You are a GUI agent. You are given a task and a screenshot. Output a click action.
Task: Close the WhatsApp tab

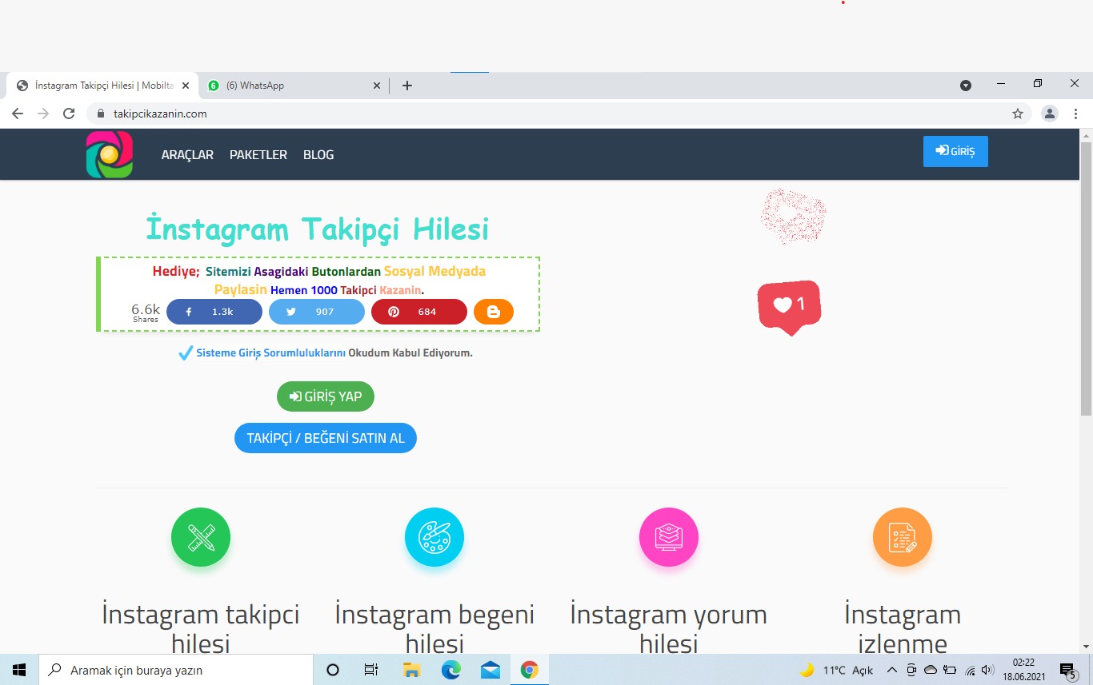[377, 86]
